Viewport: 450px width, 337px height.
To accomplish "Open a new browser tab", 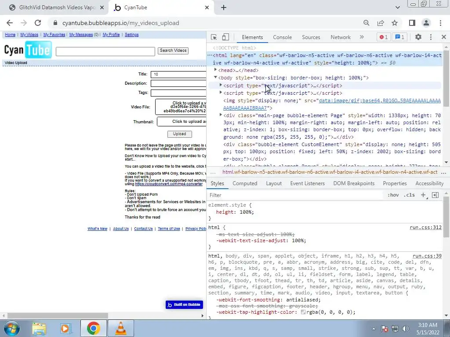I will tap(224, 7).
